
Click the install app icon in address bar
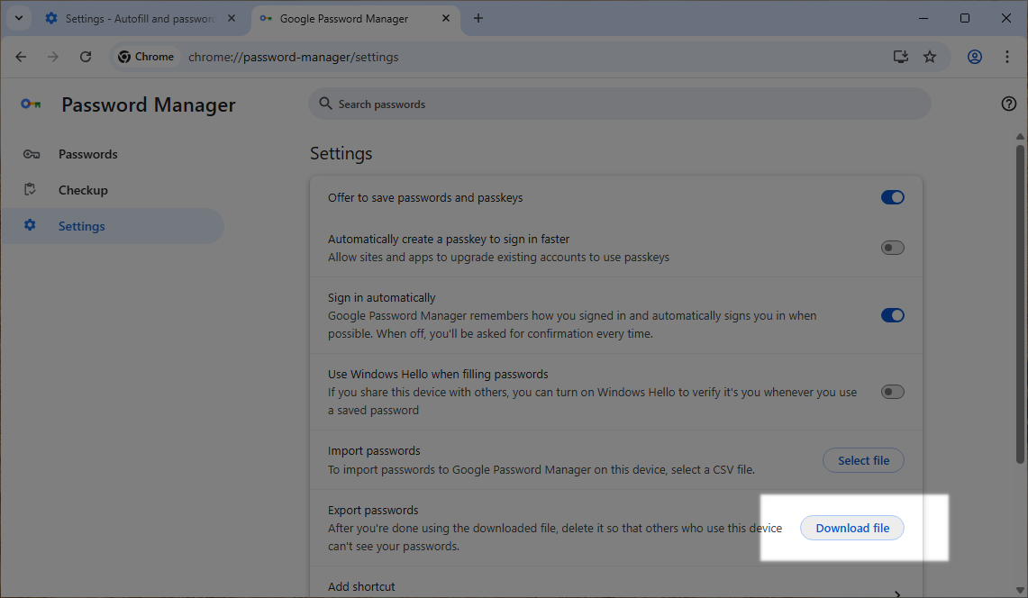click(x=900, y=57)
